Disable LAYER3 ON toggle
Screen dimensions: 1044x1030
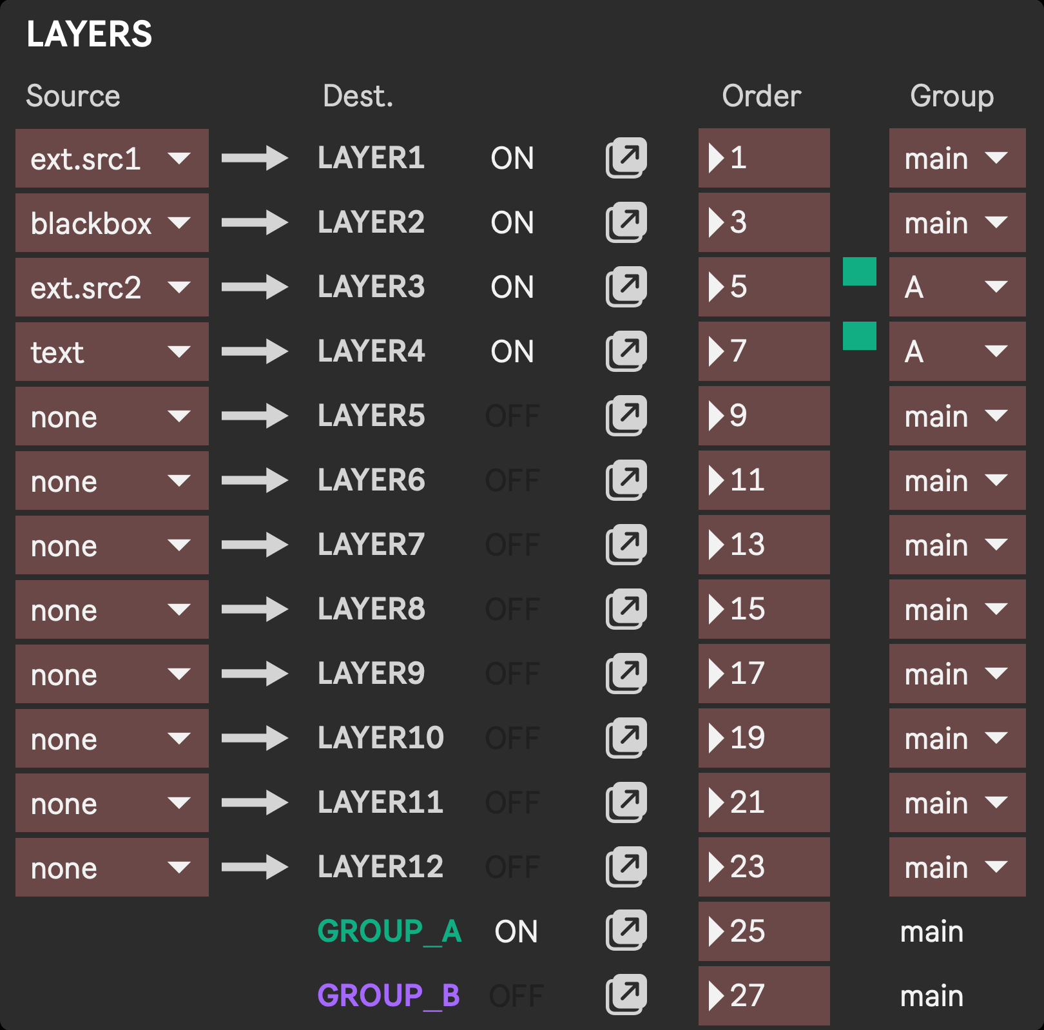[512, 287]
